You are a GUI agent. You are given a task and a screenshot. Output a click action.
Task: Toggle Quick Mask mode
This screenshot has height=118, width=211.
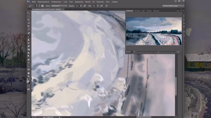pyautogui.click(x=29, y=86)
